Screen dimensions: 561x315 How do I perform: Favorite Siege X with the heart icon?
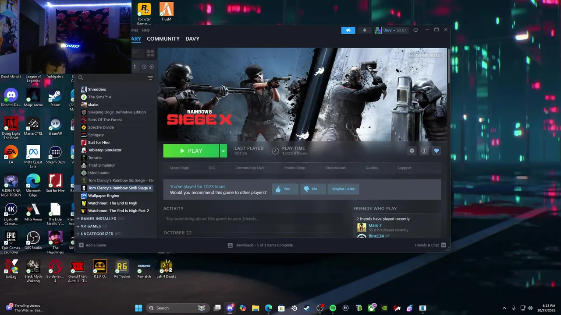point(436,151)
